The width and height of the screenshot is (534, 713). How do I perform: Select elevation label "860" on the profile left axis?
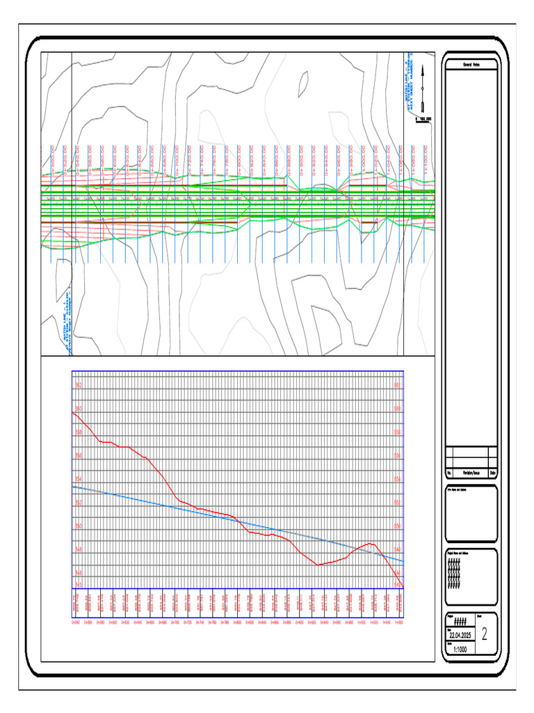click(79, 409)
